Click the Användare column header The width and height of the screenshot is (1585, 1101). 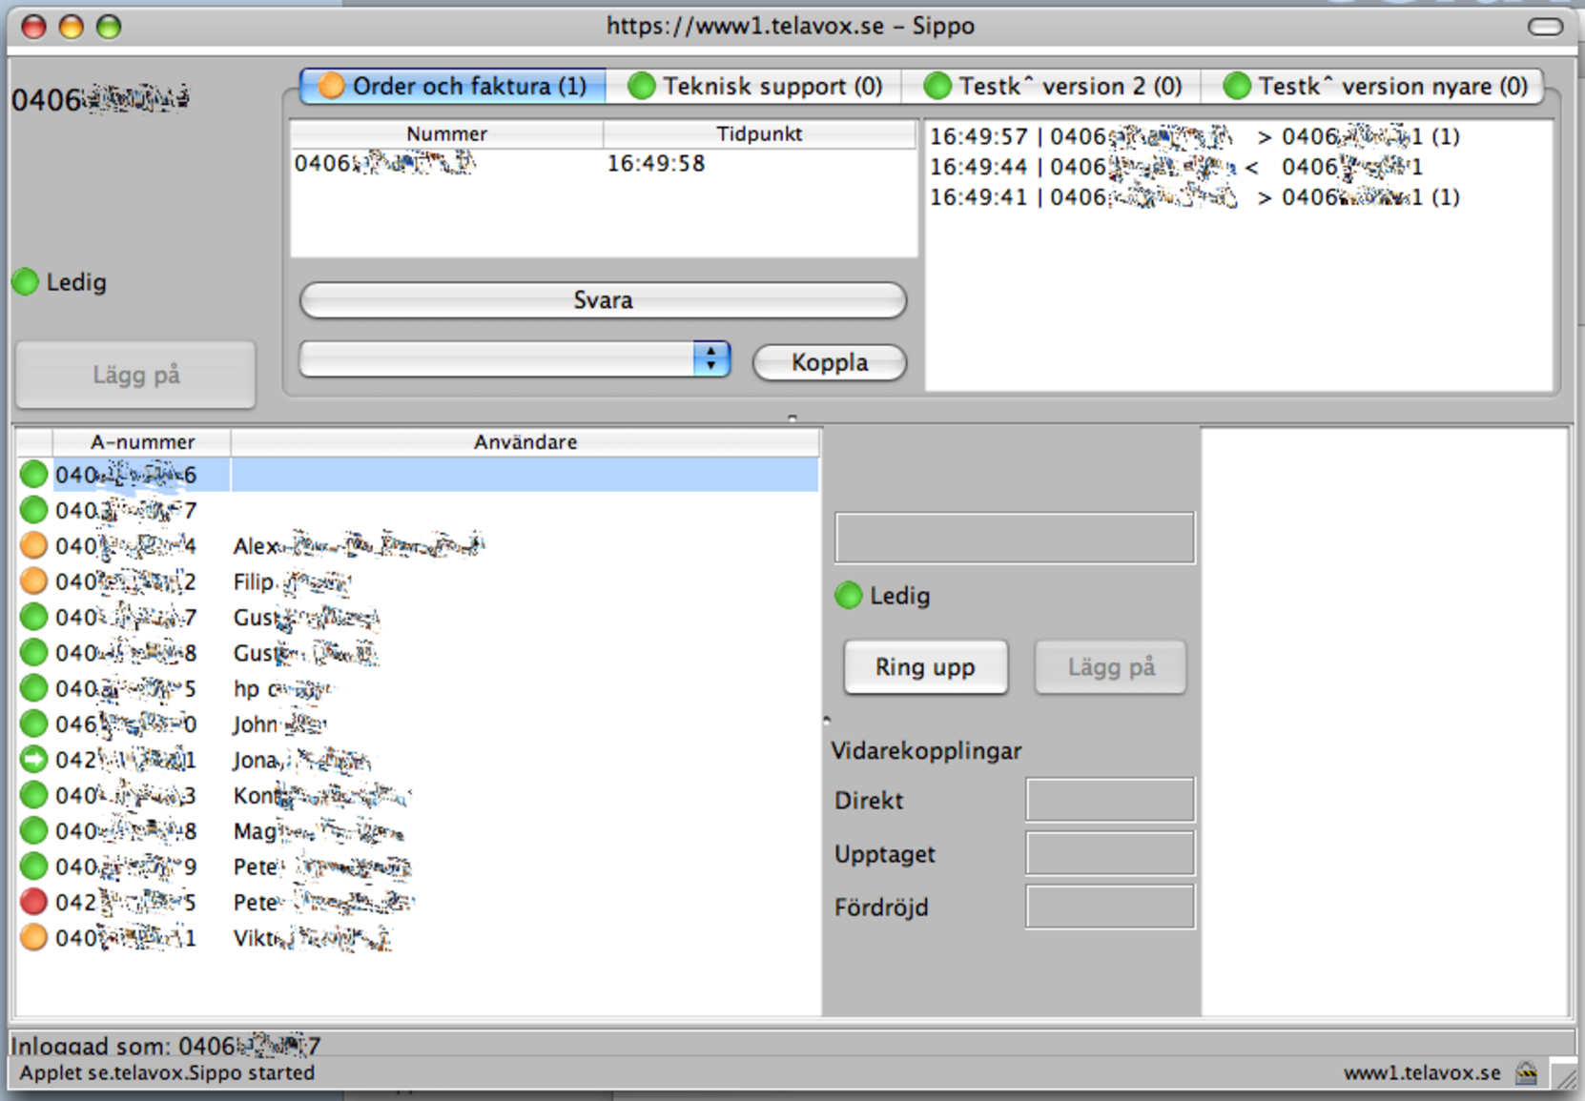(525, 442)
